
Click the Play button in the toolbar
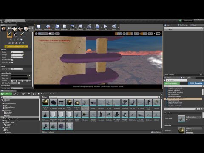(x=105, y=27)
